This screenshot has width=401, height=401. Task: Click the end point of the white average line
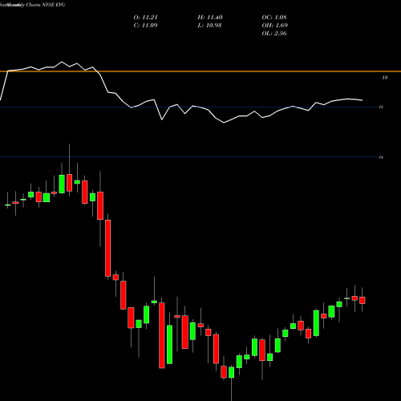pos(363,100)
